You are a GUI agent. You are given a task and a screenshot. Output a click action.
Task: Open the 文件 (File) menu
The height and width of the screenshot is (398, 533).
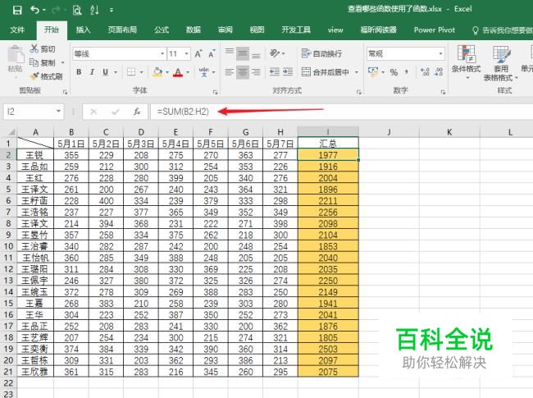tap(17, 30)
